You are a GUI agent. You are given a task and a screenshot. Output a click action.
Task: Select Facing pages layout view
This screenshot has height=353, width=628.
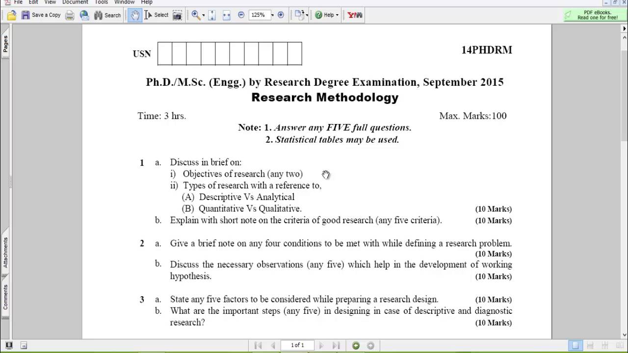[619, 346]
